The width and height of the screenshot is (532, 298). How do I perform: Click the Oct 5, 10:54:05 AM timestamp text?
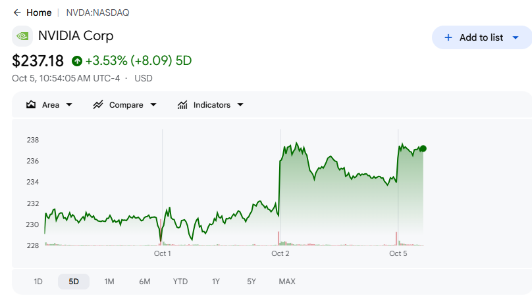(x=66, y=79)
